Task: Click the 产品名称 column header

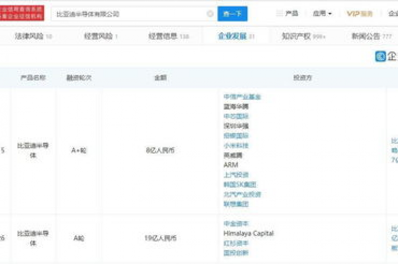Action: coord(33,78)
